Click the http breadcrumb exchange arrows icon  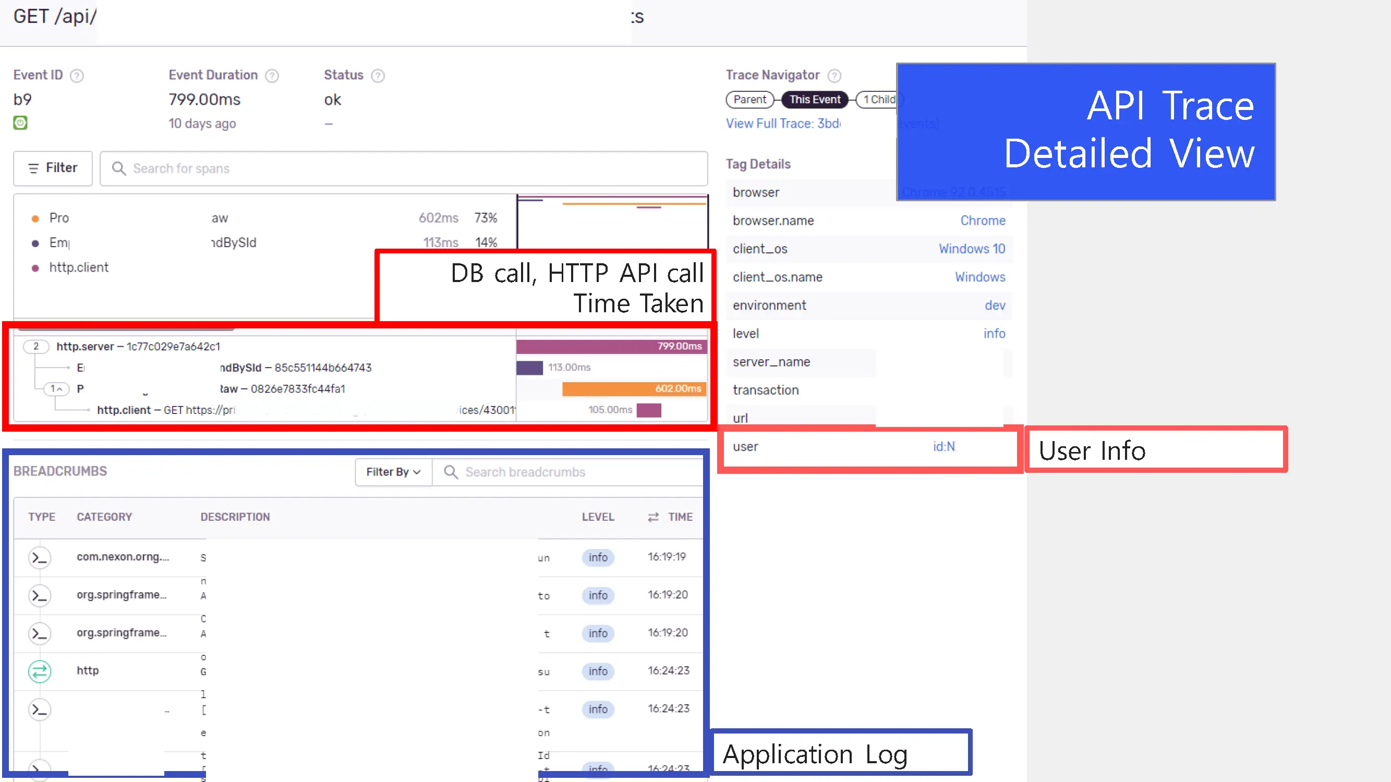pyautogui.click(x=40, y=671)
